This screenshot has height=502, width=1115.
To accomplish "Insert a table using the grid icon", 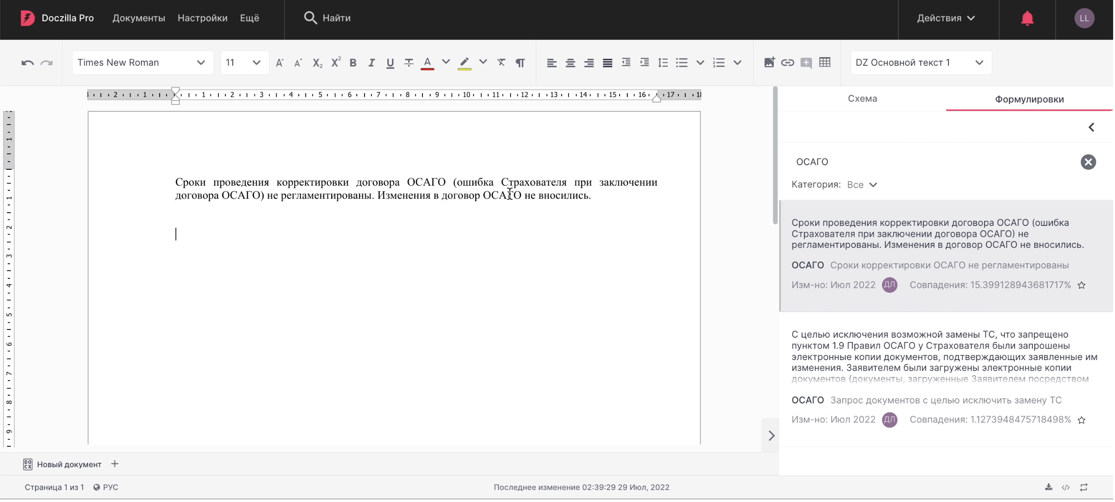I will click(826, 63).
